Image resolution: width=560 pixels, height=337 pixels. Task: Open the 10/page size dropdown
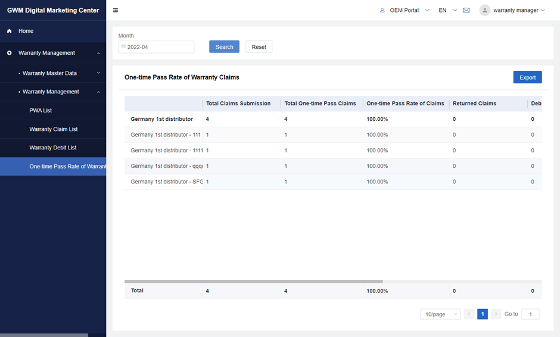click(x=440, y=314)
